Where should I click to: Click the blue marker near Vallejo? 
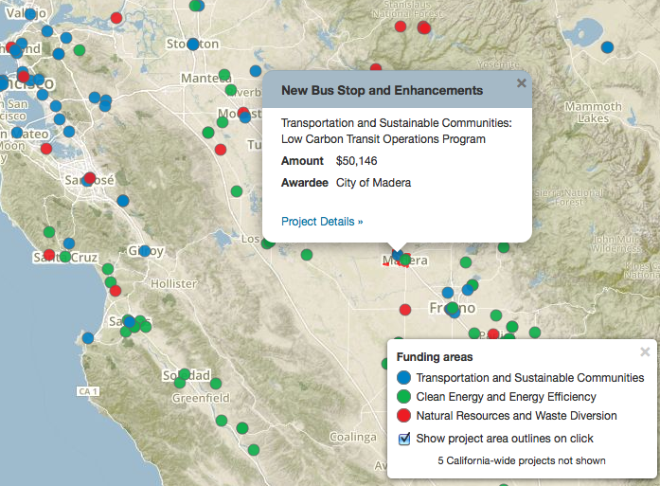point(30,14)
